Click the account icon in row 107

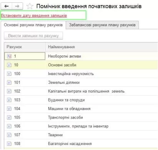(9, 135)
